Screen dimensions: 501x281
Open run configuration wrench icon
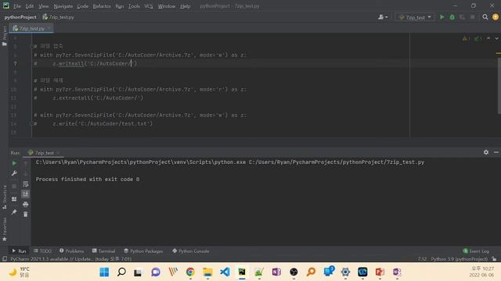pyautogui.click(x=14, y=173)
